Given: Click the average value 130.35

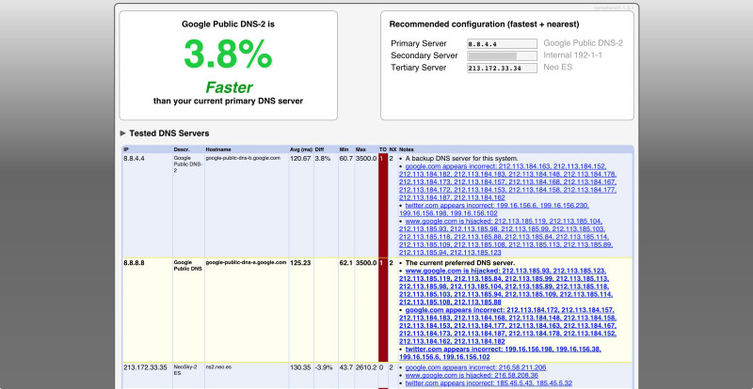Looking at the screenshot, I should pos(300,367).
